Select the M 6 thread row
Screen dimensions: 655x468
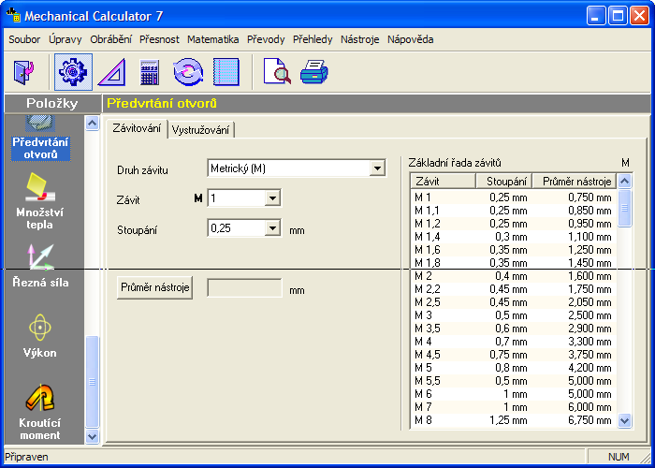[514, 394]
